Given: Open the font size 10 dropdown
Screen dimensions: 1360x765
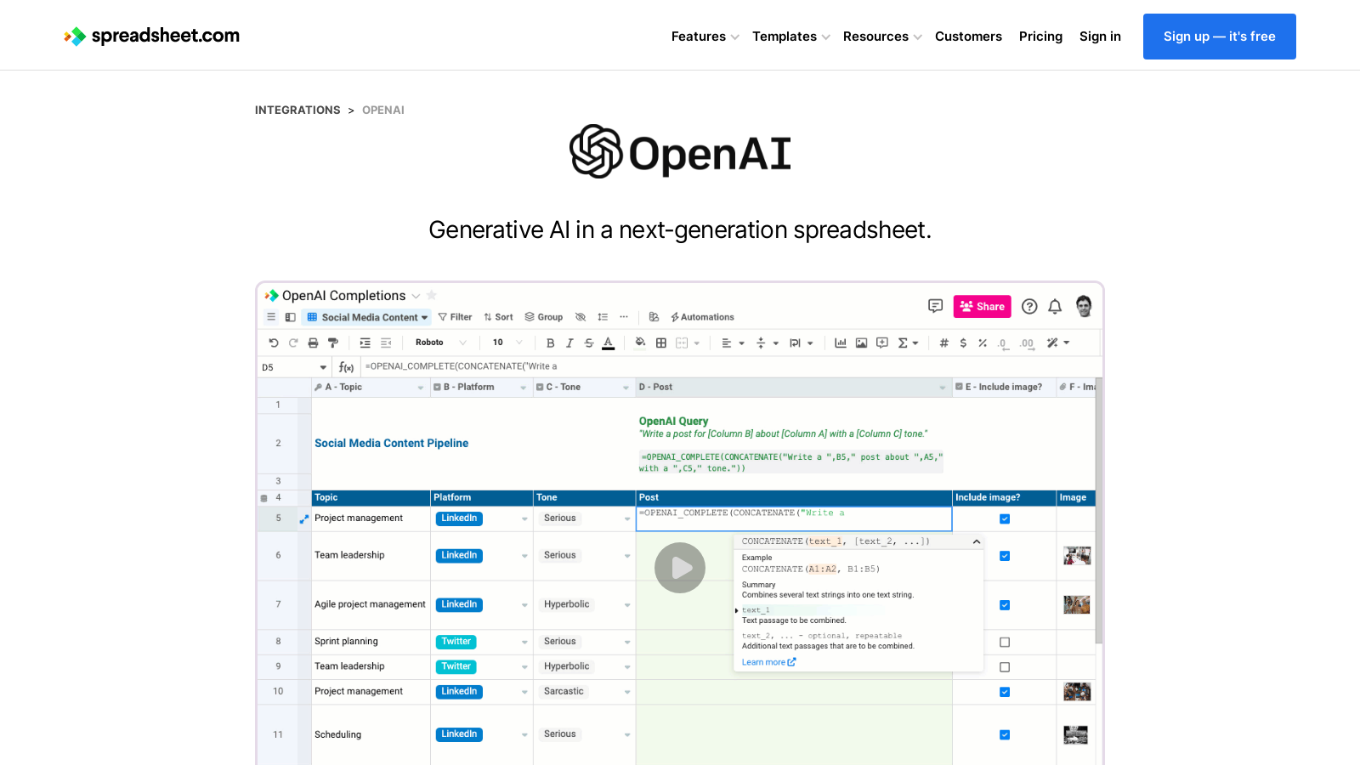Looking at the screenshot, I should point(507,343).
